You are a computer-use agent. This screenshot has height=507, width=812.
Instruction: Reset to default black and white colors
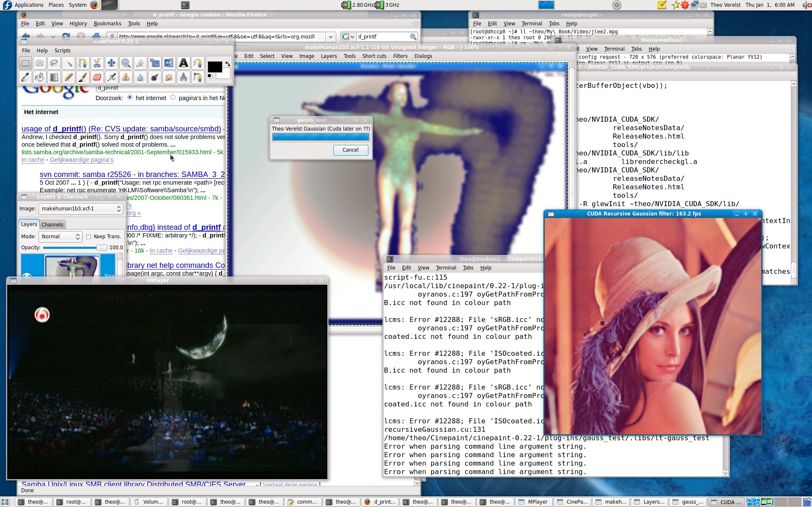click(210, 76)
